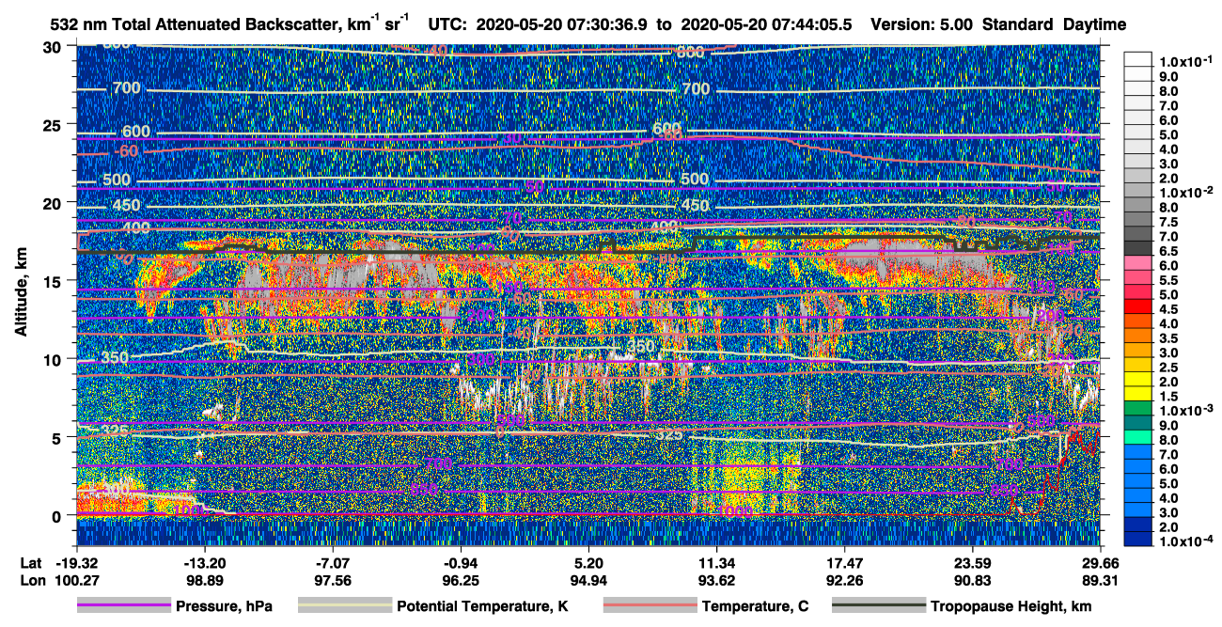Select latitude value 11.34
Viewport: 1222px width, 627px height.
pos(716,563)
